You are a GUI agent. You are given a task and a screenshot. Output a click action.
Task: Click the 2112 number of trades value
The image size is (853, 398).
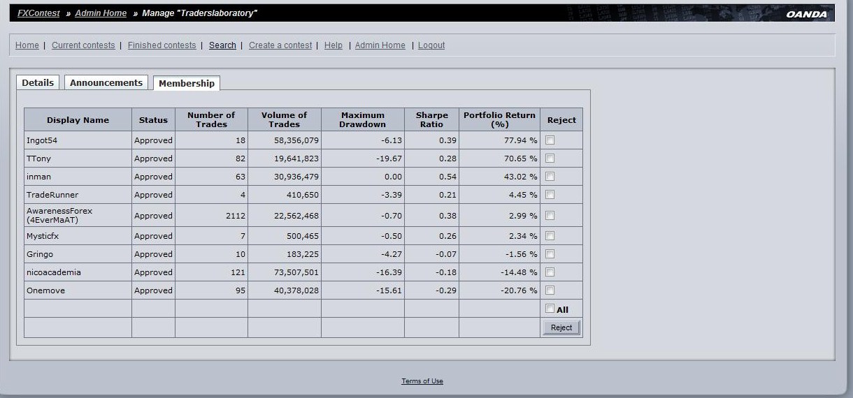pyautogui.click(x=236, y=216)
